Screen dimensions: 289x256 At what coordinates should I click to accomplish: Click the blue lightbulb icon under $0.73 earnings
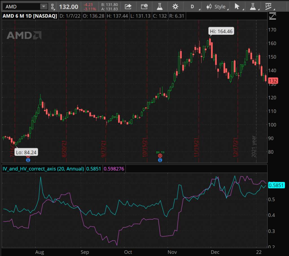click(160, 160)
